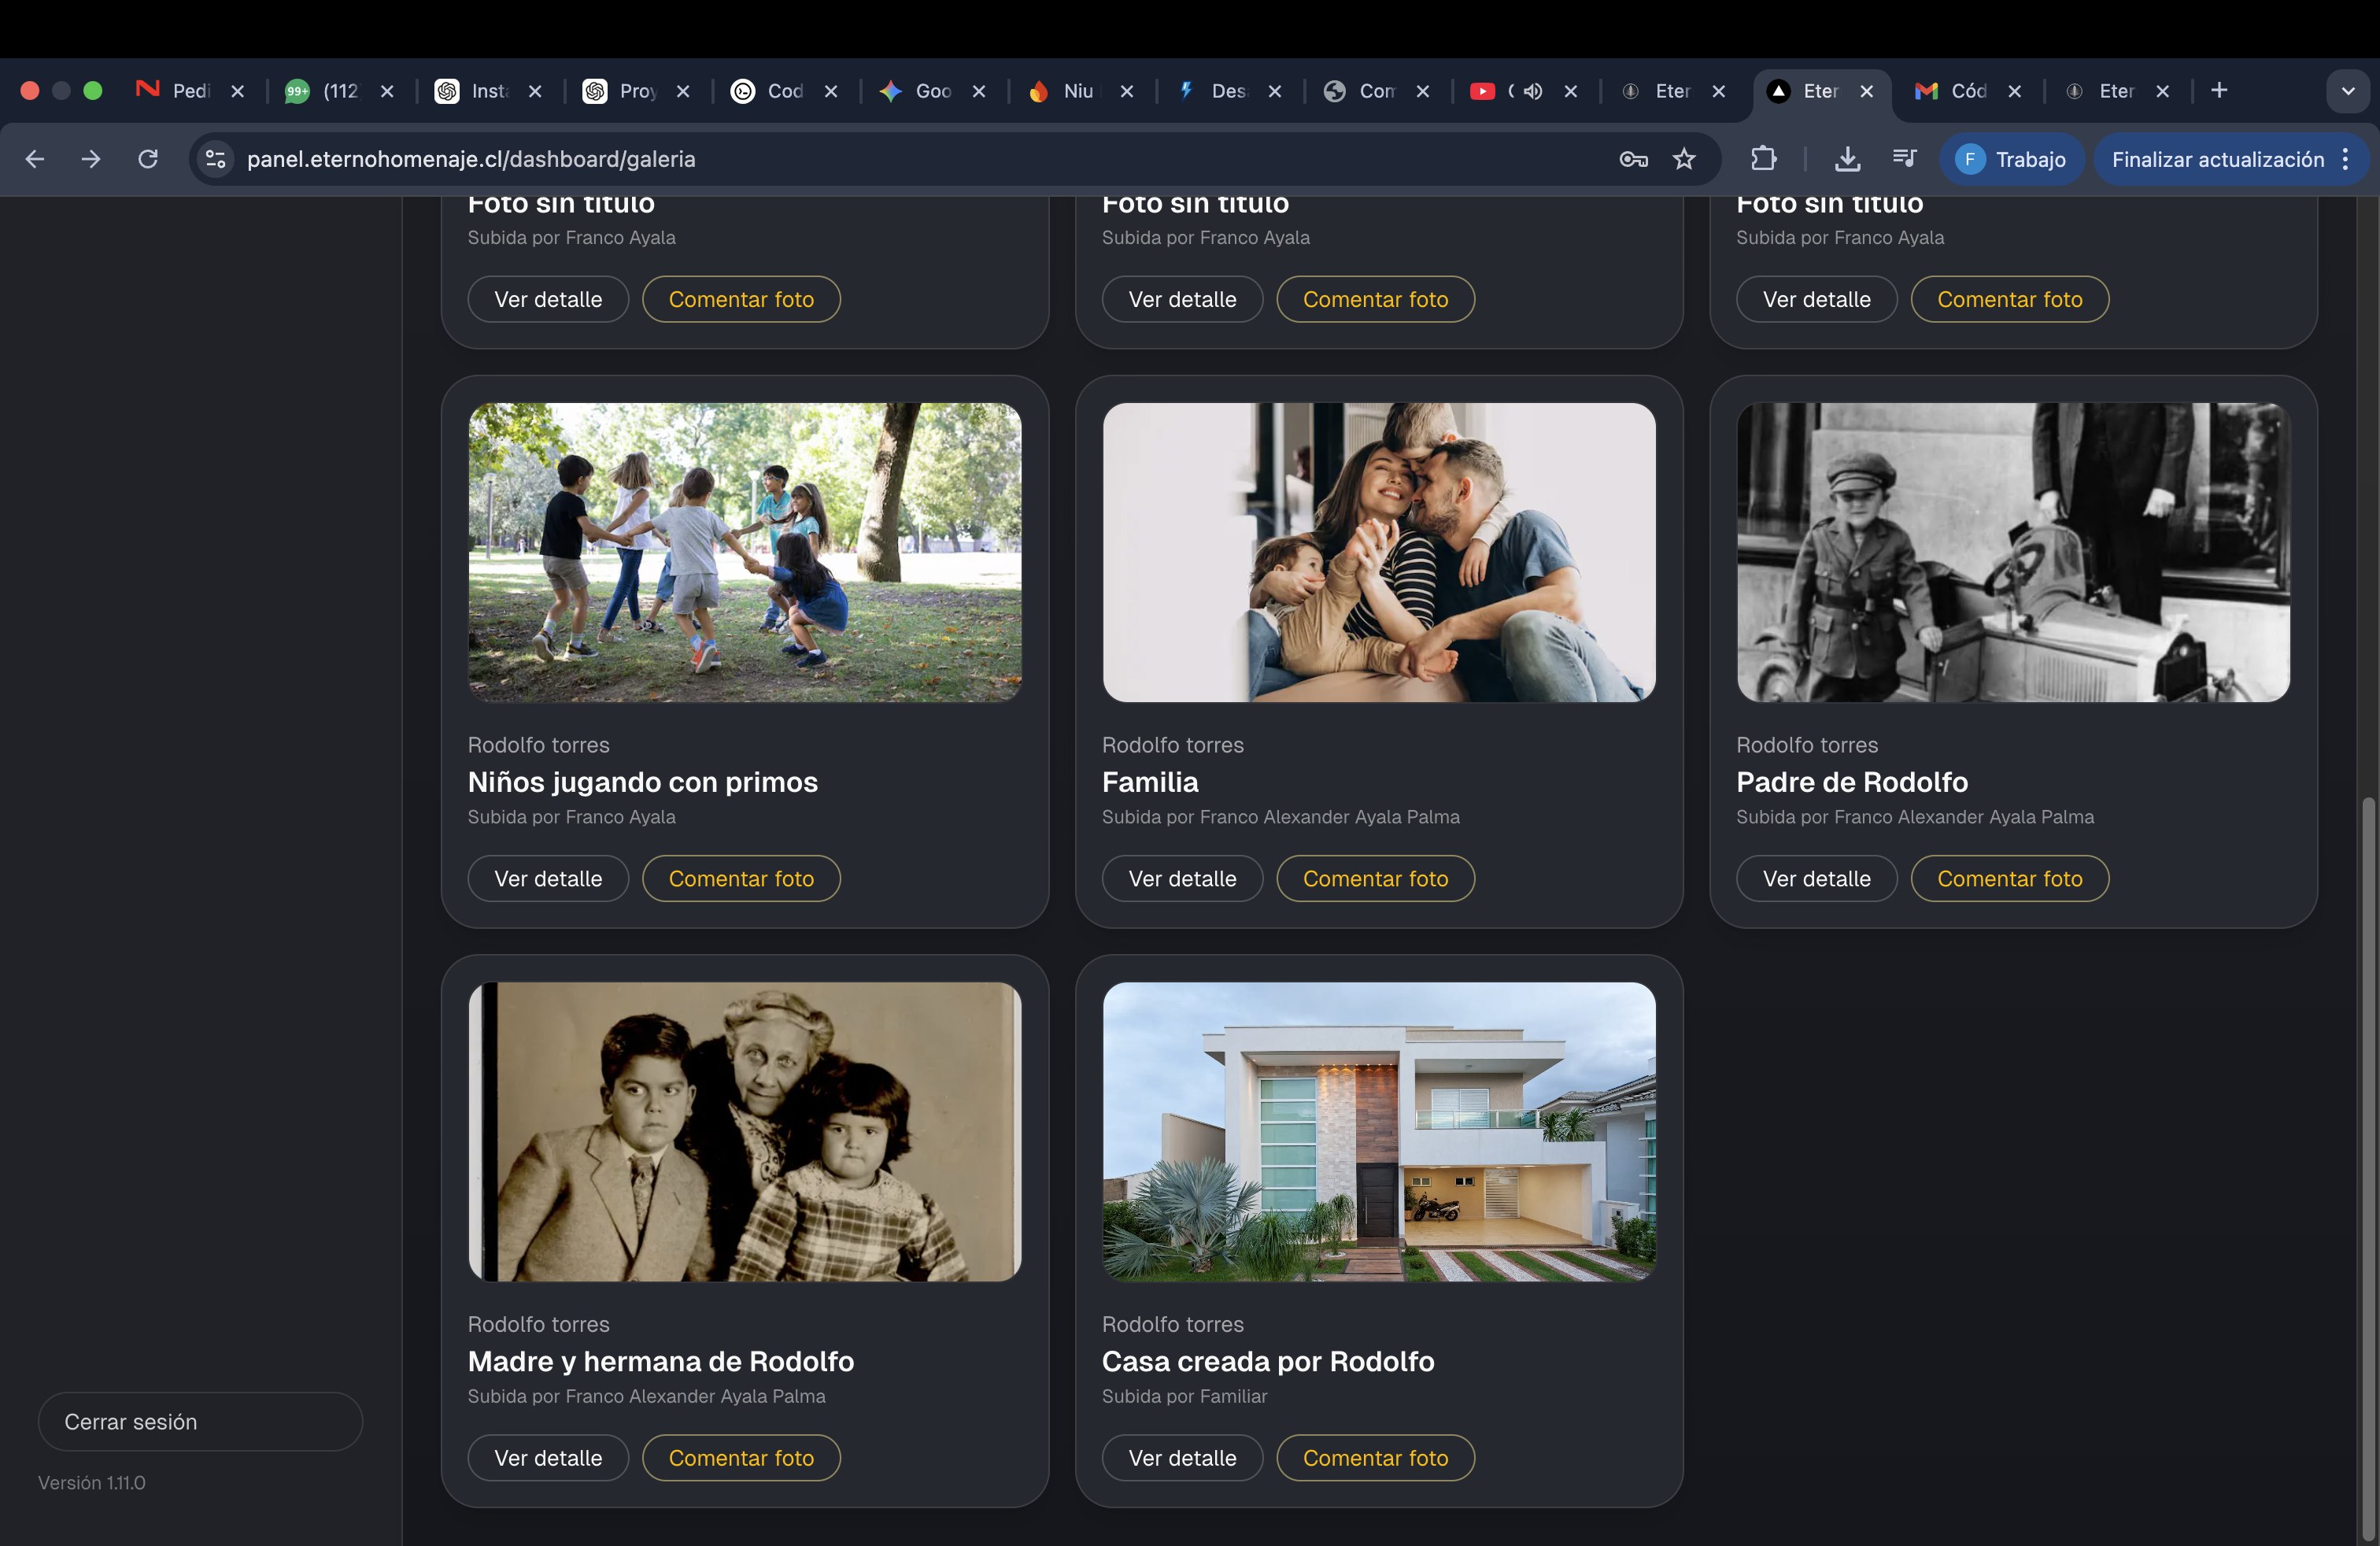
Task: Bookmark this page with the star icon
Action: (x=1684, y=159)
